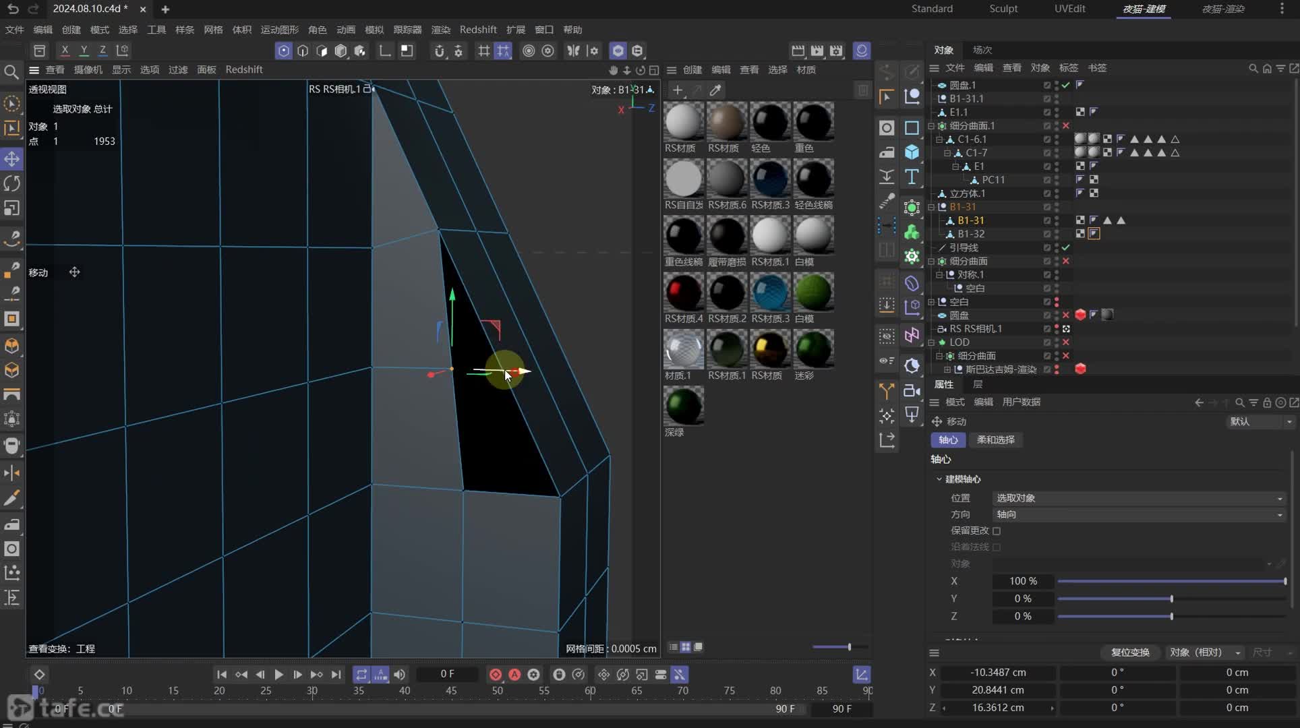The width and height of the screenshot is (1300, 728).
Task: Select the text spline T icon
Action: tap(912, 177)
